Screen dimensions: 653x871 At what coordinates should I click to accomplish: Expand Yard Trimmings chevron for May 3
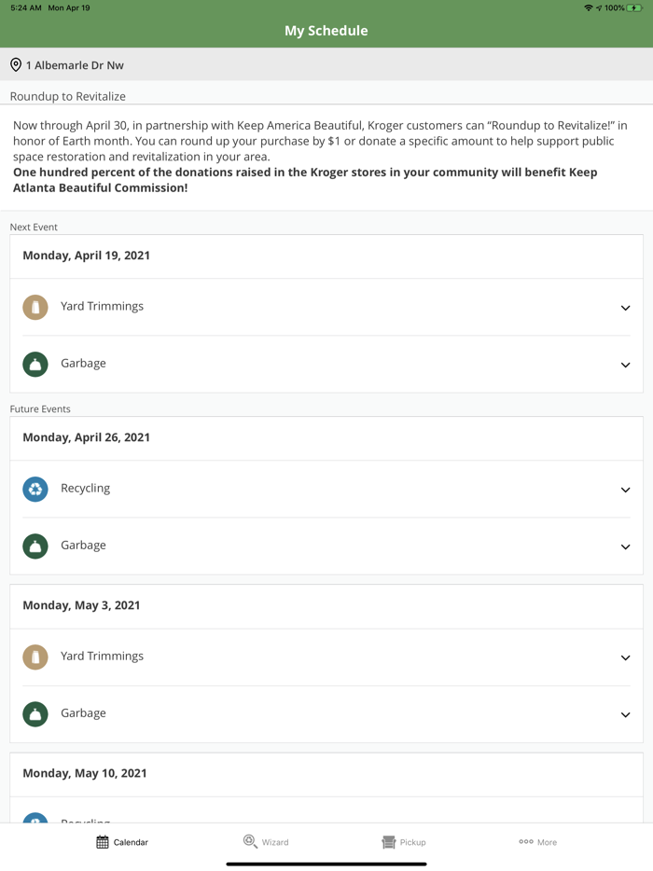click(x=625, y=657)
